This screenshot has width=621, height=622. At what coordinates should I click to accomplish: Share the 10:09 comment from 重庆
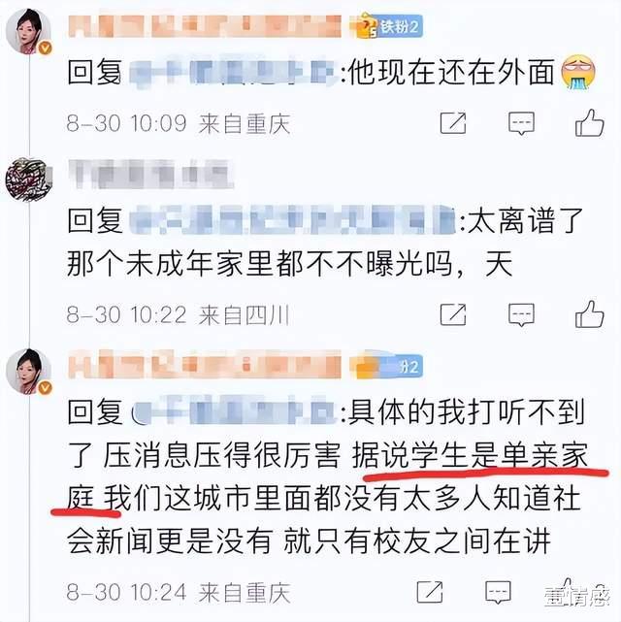click(x=453, y=123)
